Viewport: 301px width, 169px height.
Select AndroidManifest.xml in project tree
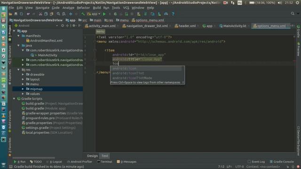click(x=44, y=41)
